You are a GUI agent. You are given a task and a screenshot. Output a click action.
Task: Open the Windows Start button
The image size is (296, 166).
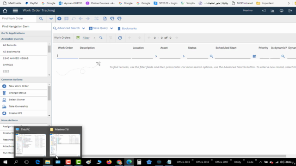tap(5, 162)
